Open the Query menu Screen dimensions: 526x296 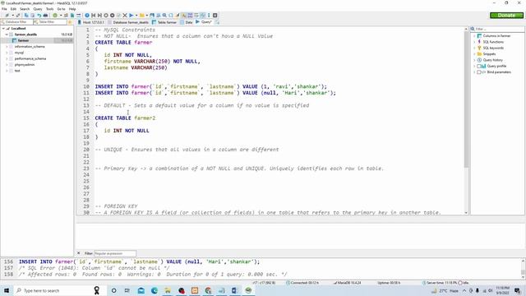[x=38, y=9]
